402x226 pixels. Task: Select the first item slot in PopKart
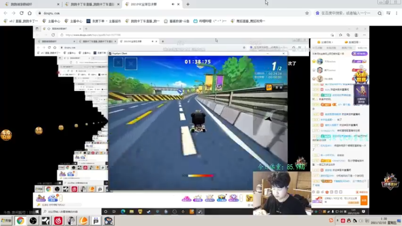coord(118,63)
